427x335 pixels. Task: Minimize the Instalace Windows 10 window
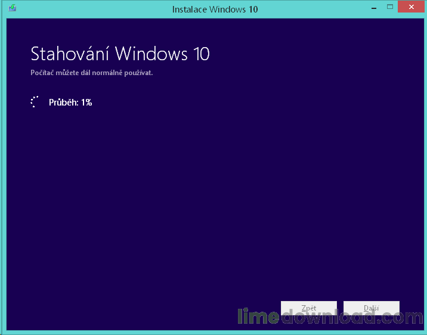(x=374, y=8)
